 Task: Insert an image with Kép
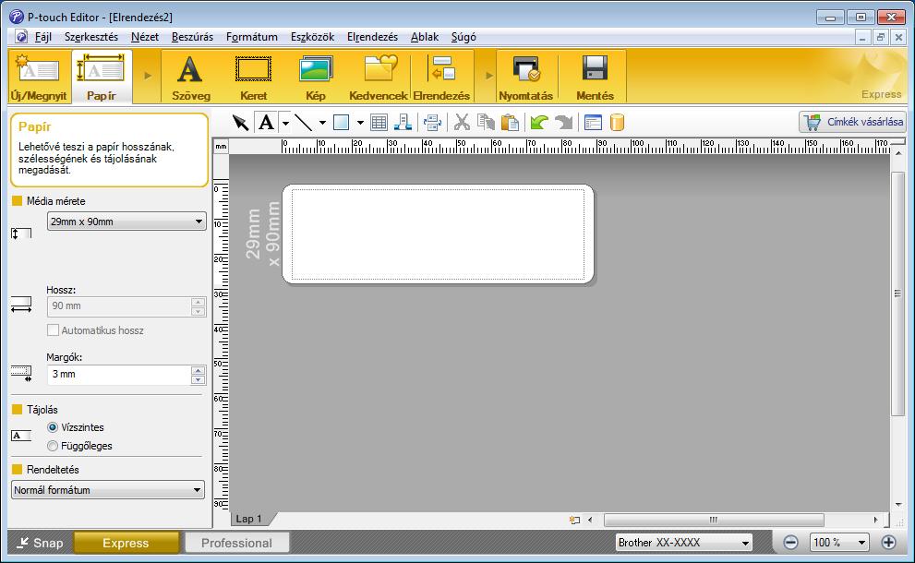(316, 77)
